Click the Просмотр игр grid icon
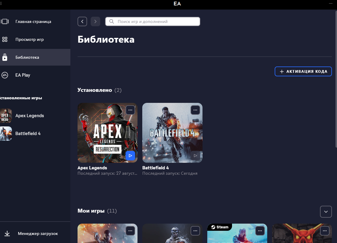 (5, 39)
